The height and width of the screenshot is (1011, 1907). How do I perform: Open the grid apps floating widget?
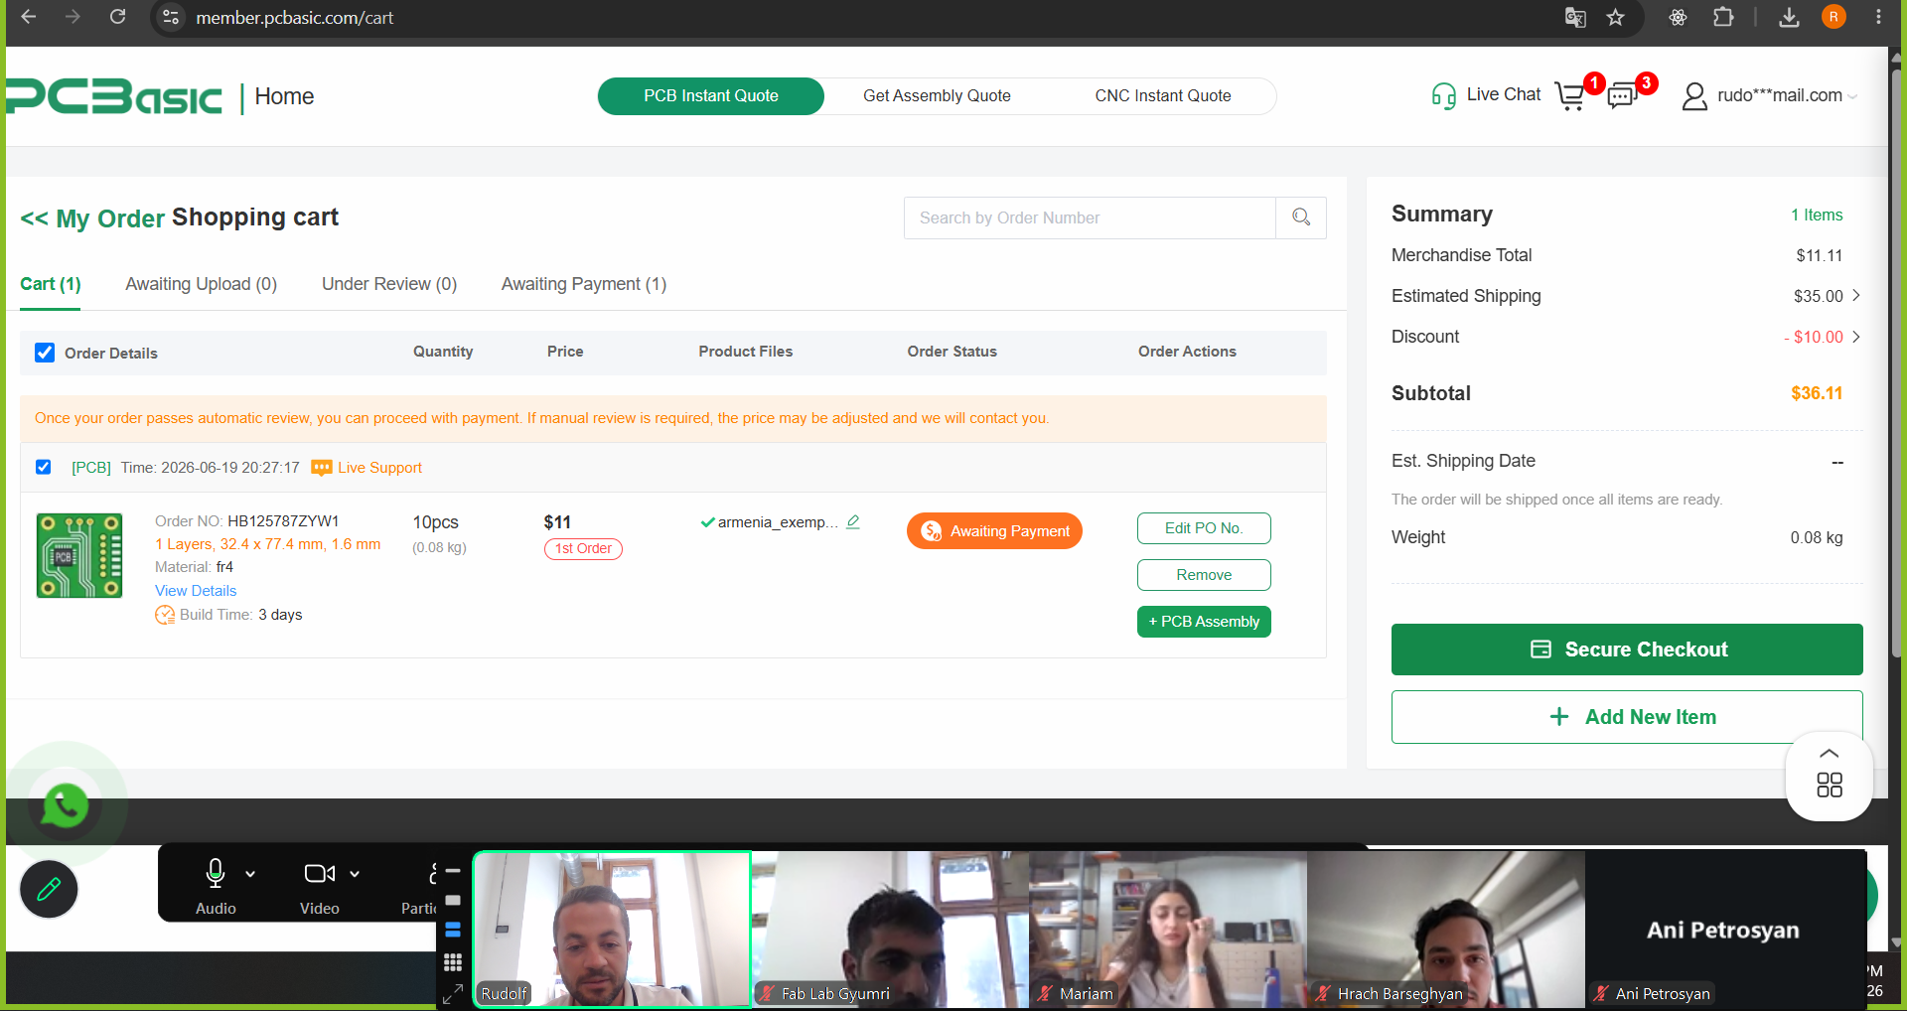pyautogui.click(x=1830, y=785)
